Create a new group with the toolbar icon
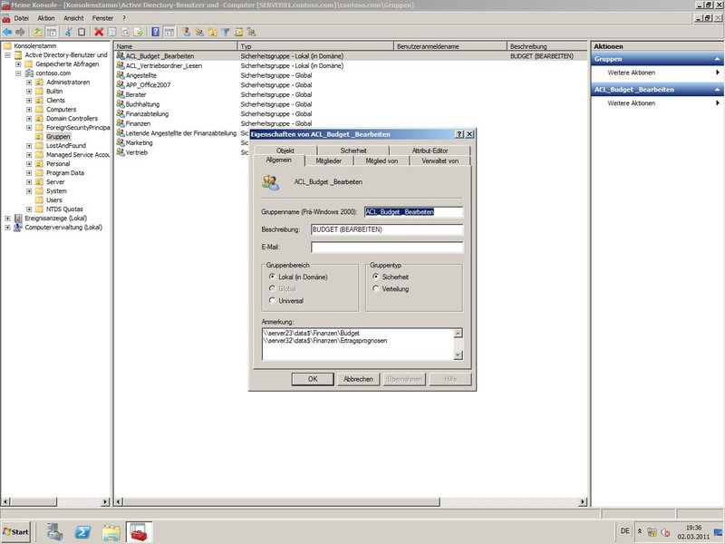Image resolution: width=725 pixels, height=544 pixels. coord(199,32)
